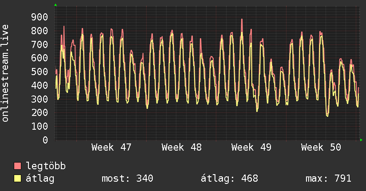This screenshot has width=366, height=191.
Task: Click the Week 50 axis label
Action: 321,147
